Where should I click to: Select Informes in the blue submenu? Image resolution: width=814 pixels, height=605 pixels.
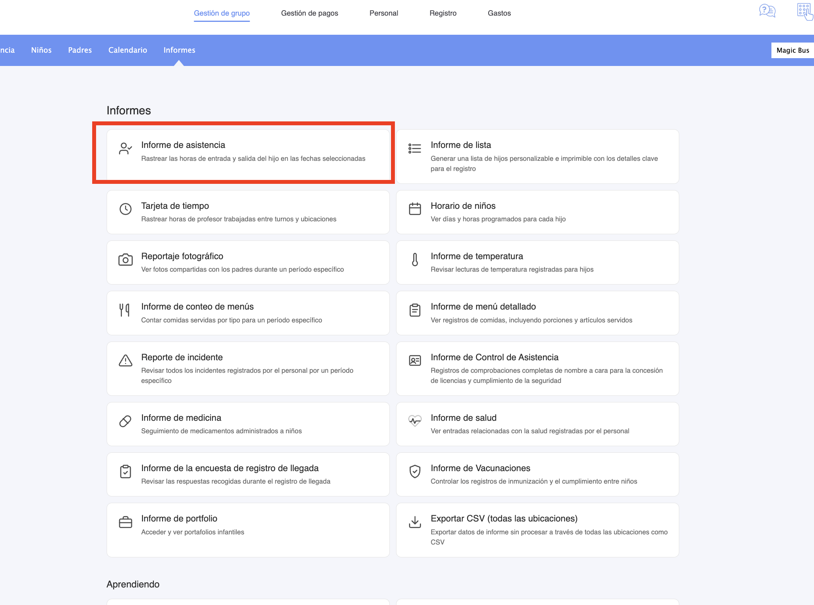[179, 50]
